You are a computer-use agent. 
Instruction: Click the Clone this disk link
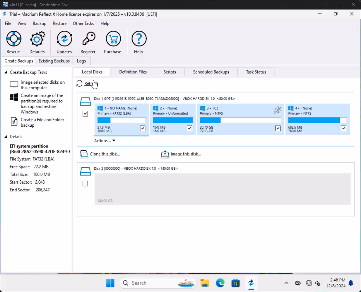tap(105, 154)
